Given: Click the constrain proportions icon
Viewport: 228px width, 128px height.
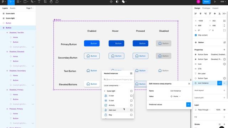Looking at the screenshot, I should coord(224,26).
